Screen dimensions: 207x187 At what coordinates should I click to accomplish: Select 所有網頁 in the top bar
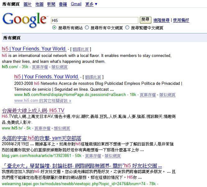(11, 4)
